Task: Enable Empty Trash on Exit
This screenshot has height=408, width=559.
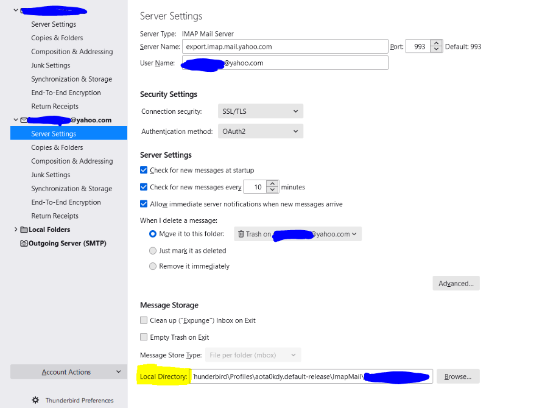Action: (144, 337)
